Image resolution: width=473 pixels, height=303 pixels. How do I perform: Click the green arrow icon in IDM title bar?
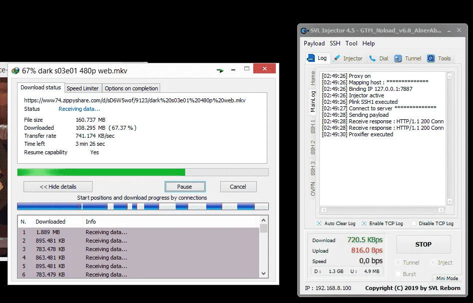220,71
